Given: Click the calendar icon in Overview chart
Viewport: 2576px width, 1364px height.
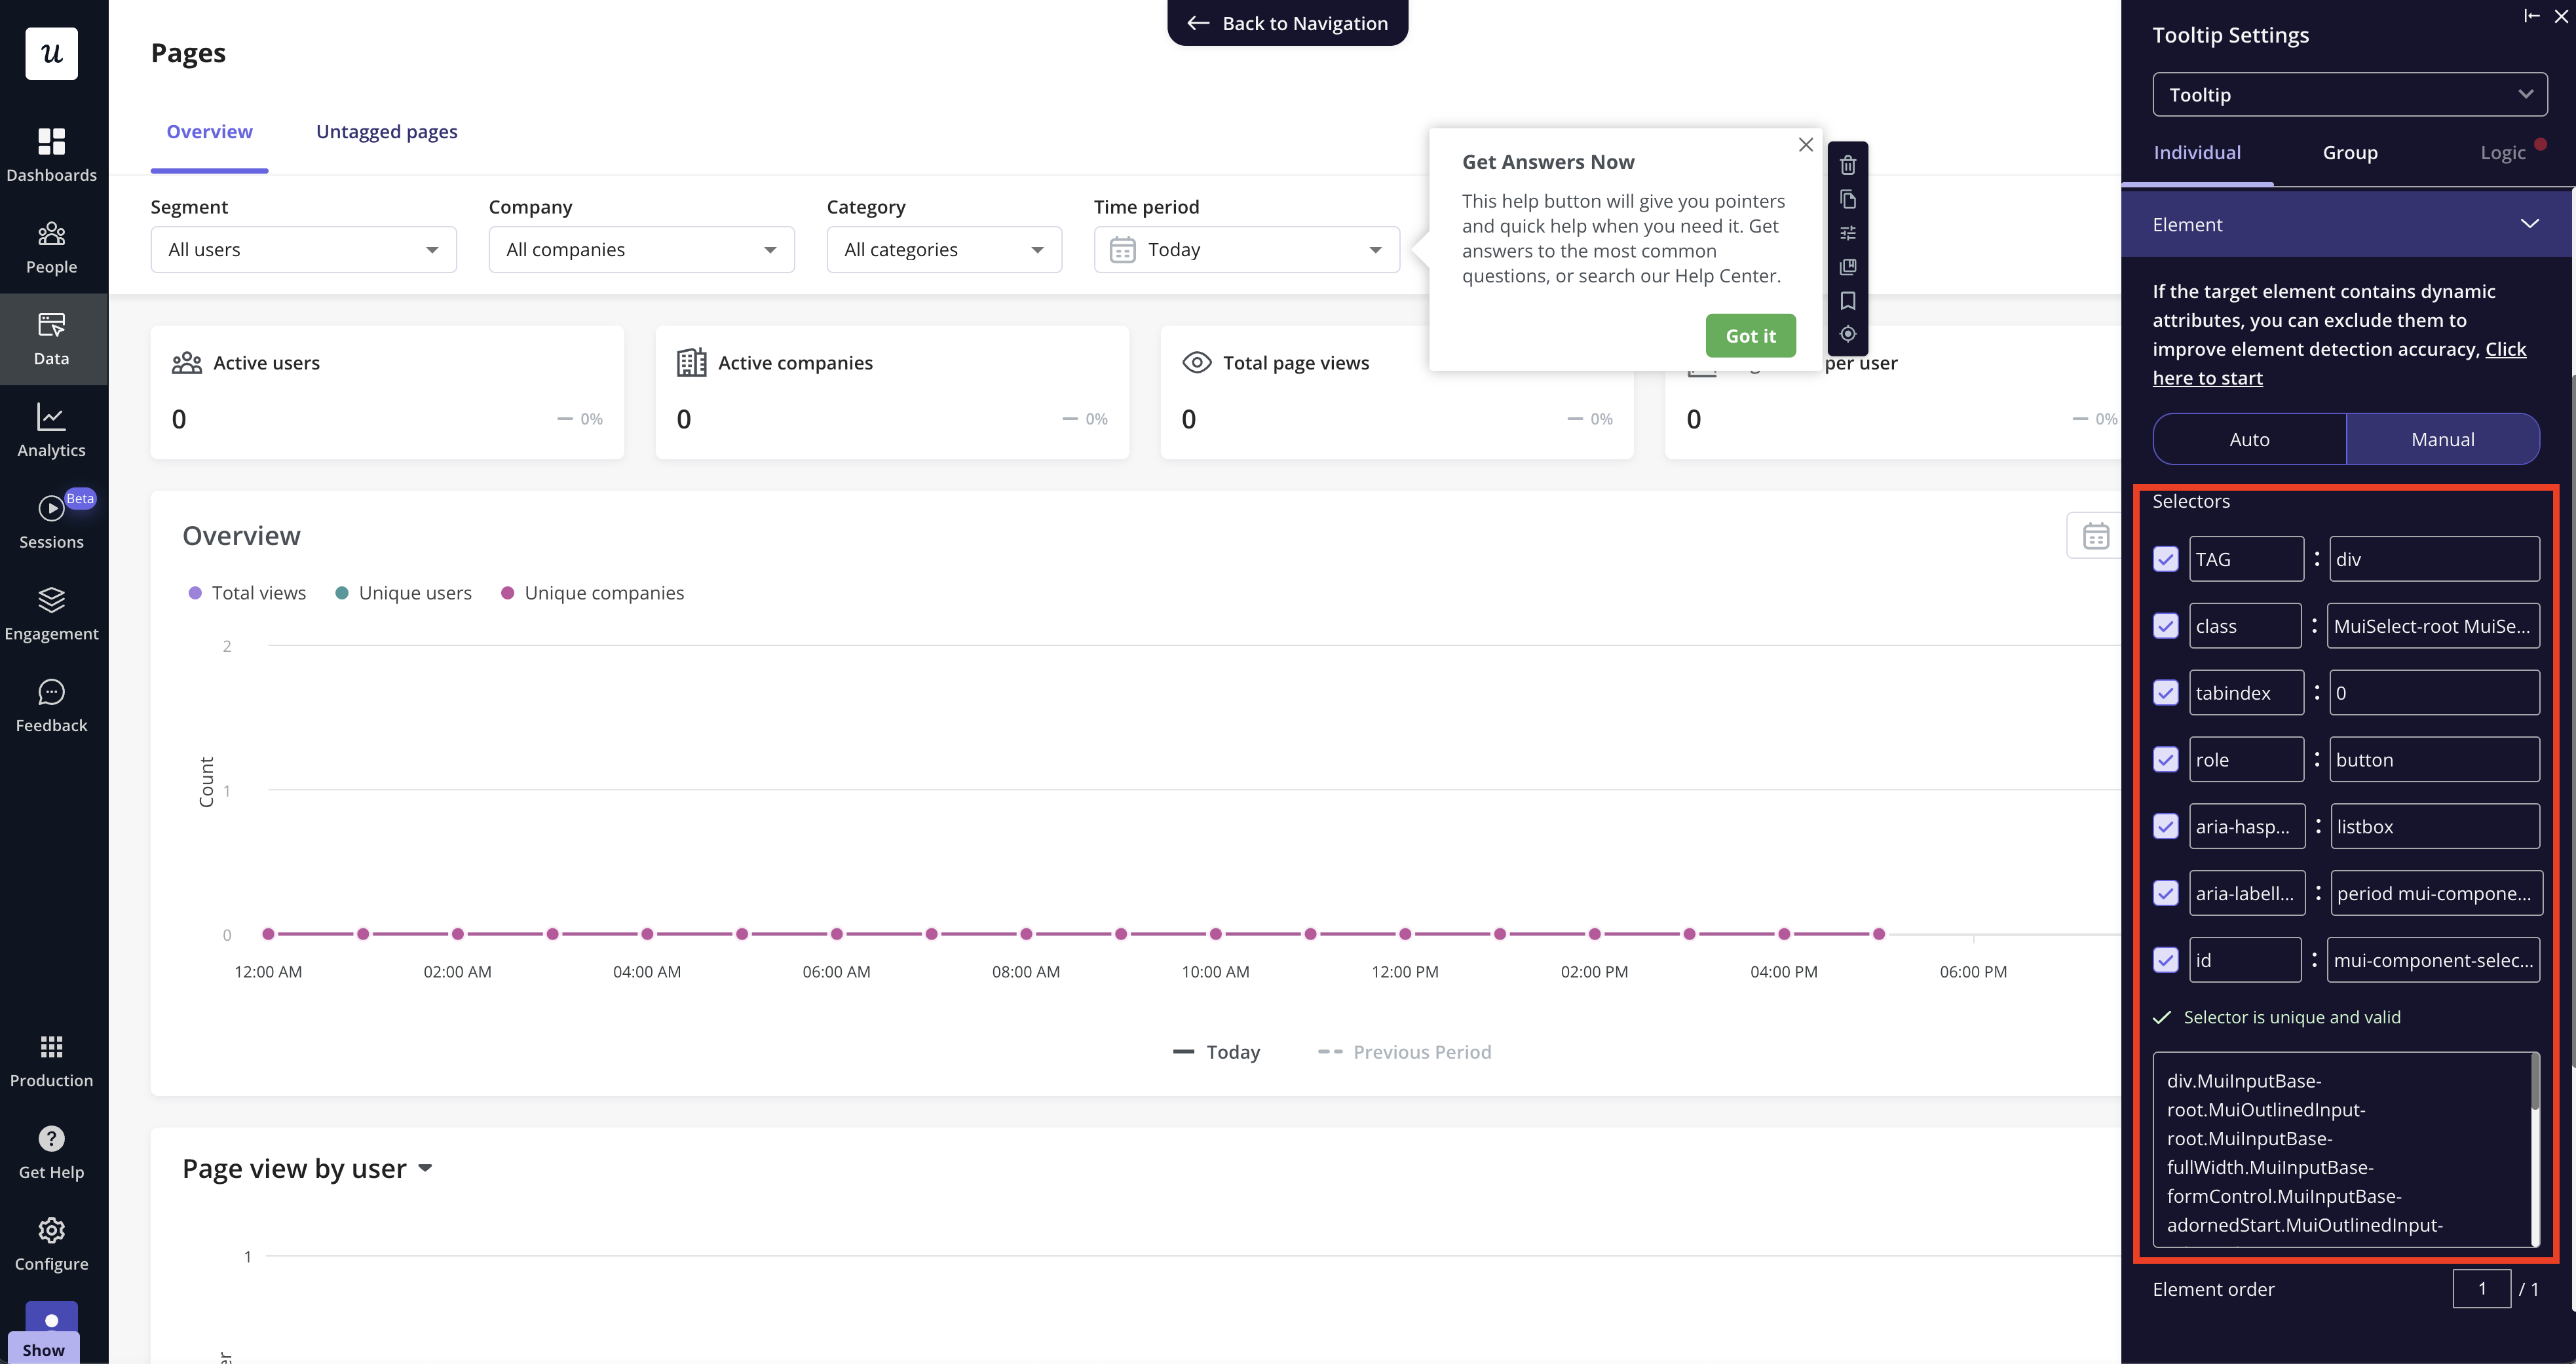Looking at the screenshot, I should [2095, 536].
